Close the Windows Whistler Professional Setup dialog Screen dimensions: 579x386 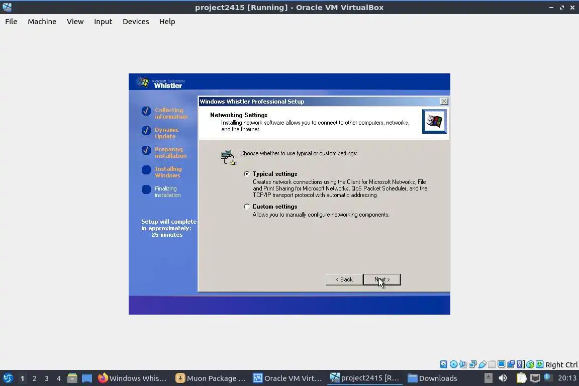tap(444, 101)
